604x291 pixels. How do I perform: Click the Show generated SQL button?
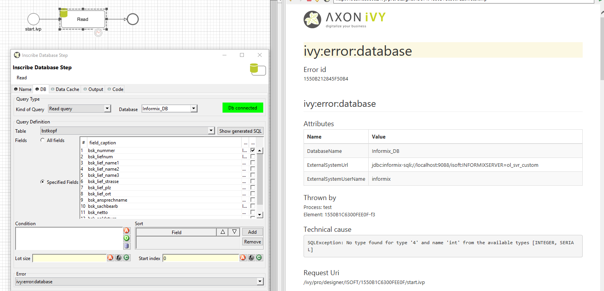(x=241, y=131)
